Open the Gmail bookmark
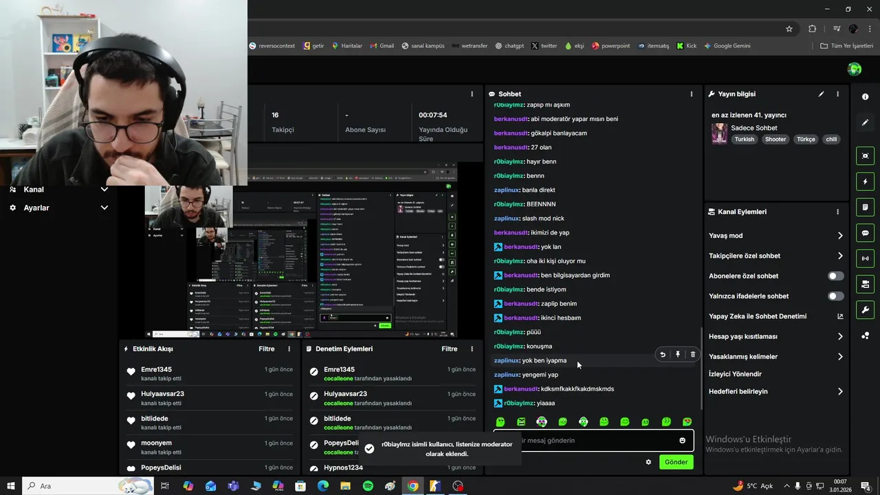The height and width of the screenshot is (495, 880). pos(382,46)
